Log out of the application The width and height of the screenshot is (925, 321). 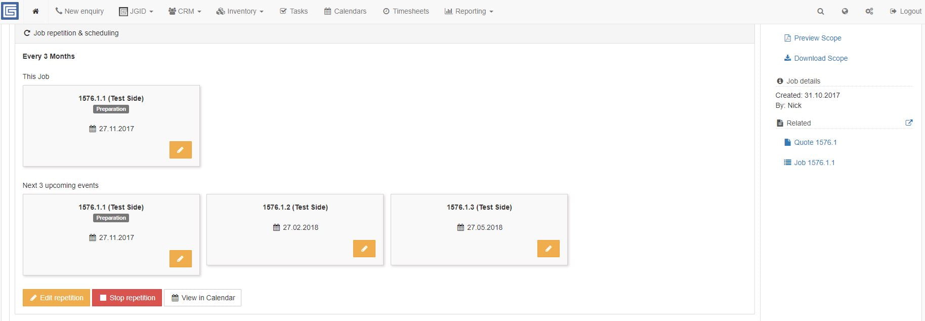click(x=906, y=11)
